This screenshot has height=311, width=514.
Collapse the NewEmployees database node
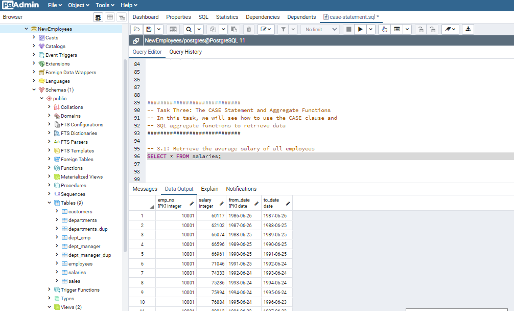click(27, 29)
